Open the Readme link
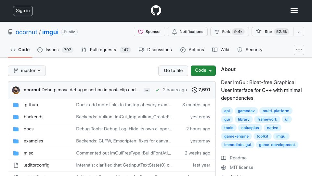Viewport: 312px width, 176px height. click(238, 158)
